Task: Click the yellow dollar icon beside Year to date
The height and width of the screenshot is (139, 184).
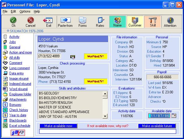Action: pyautogui.click(x=5, y=115)
